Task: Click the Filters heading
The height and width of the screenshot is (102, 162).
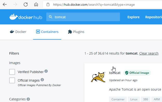Action: [14, 53]
